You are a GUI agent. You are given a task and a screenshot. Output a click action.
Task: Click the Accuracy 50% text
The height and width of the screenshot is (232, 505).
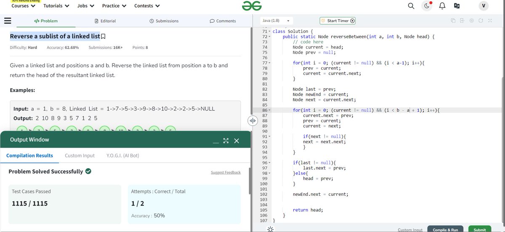[x=148, y=216]
